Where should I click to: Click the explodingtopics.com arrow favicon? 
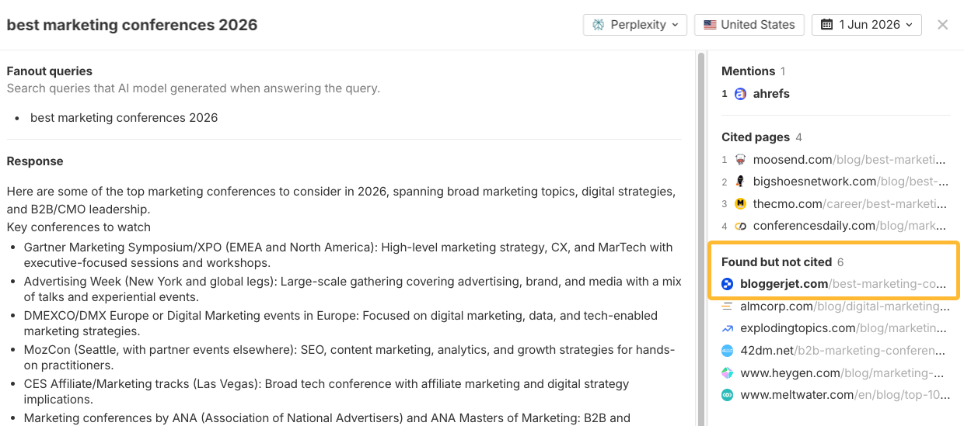pyautogui.click(x=728, y=328)
